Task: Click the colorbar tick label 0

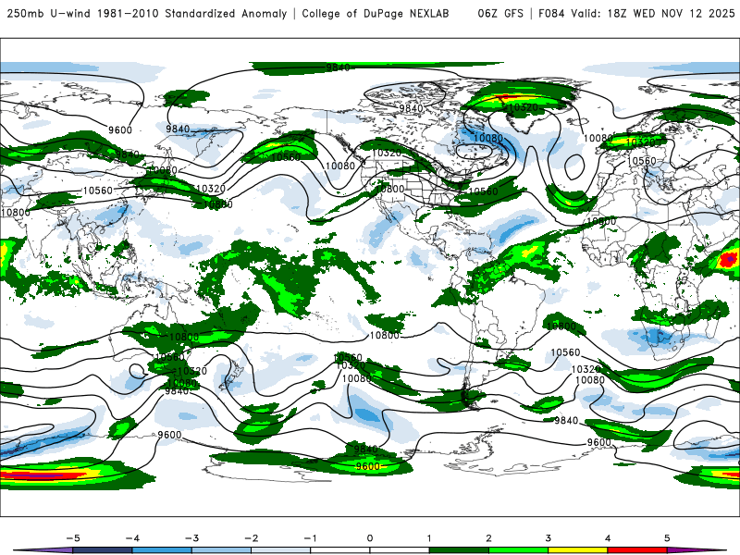Action: click(370, 538)
